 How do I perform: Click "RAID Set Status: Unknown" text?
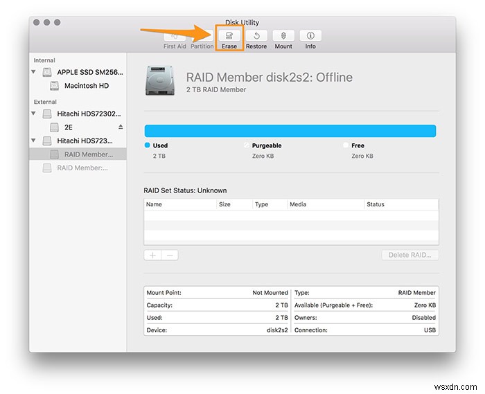(185, 190)
